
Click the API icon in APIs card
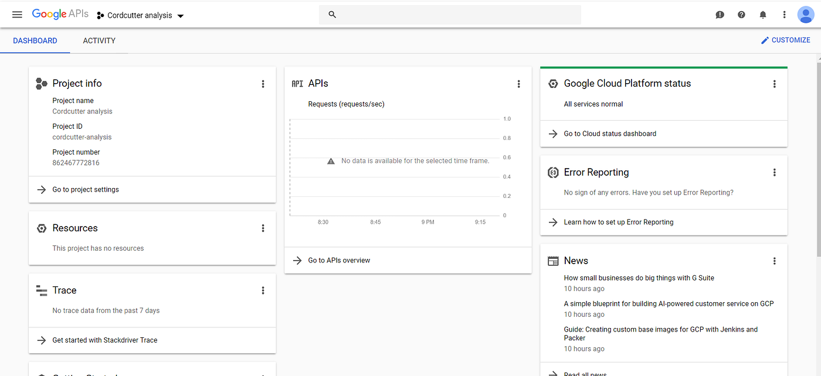tap(297, 84)
